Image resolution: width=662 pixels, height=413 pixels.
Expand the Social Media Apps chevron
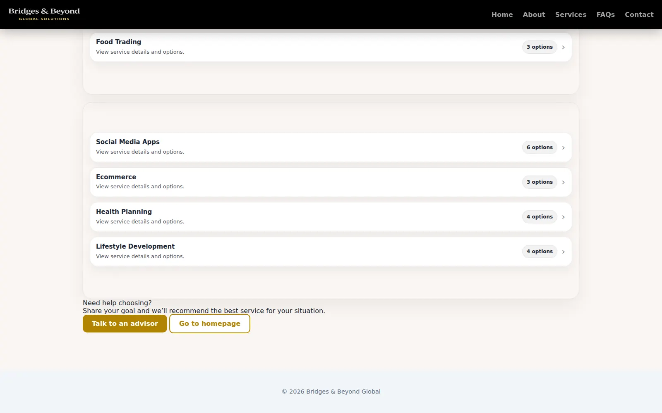(563, 147)
